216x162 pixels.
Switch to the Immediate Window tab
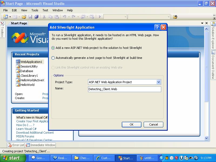[40, 145]
